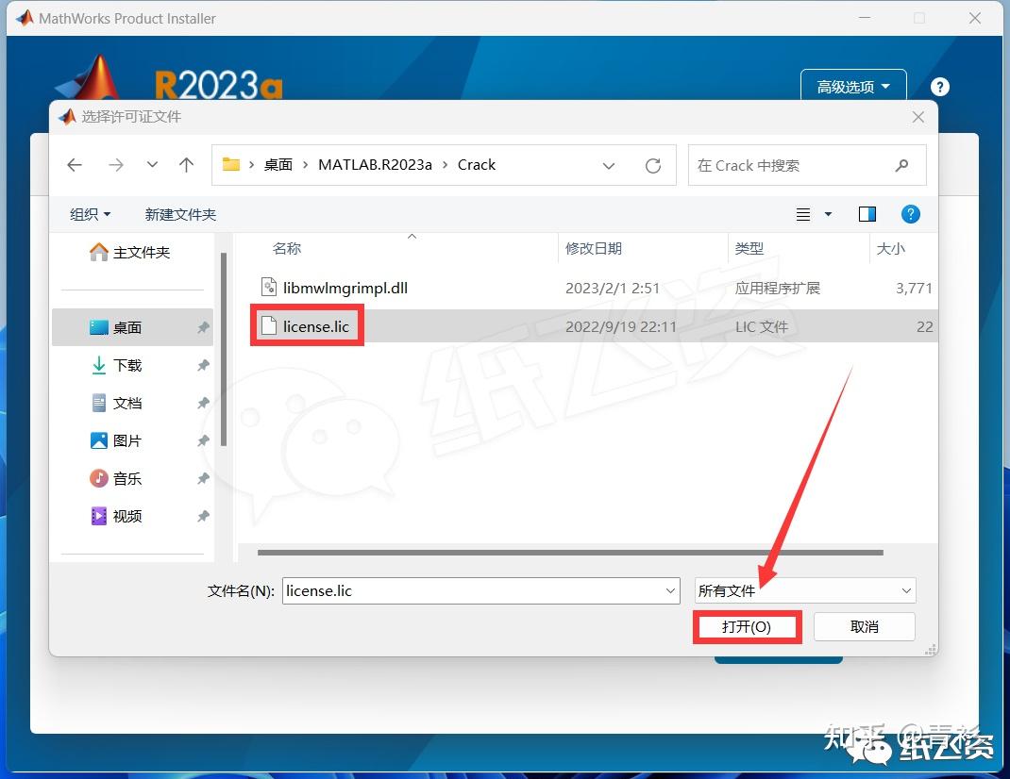Toggle the preview pane

coord(867,214)
